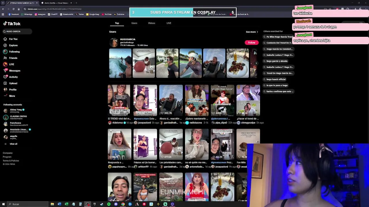Expand View all following accounts
The height and width of the screenshot is (207, 369).
click(11, 144)
